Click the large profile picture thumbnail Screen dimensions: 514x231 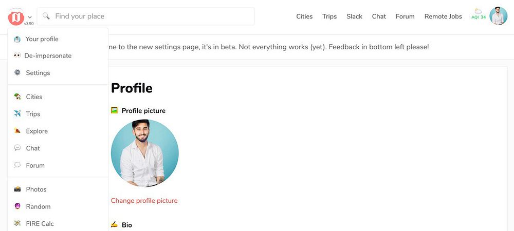tap(144, 153)
